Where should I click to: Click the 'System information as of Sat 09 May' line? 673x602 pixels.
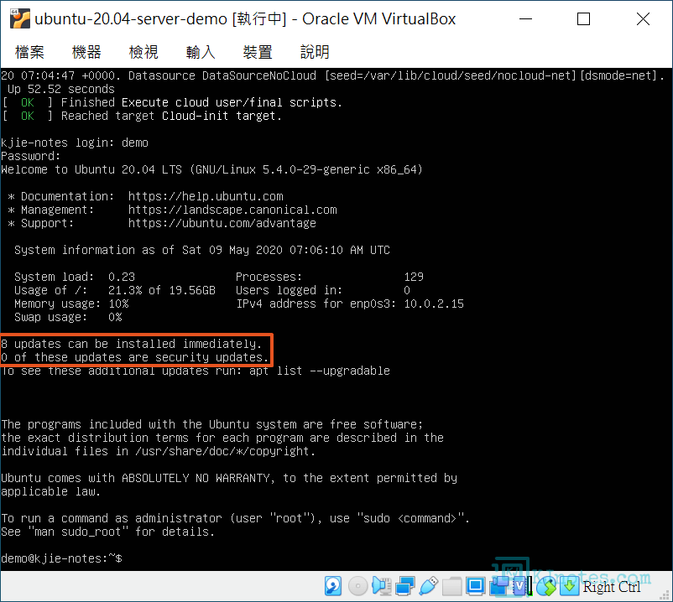click(x=202, y=250)
